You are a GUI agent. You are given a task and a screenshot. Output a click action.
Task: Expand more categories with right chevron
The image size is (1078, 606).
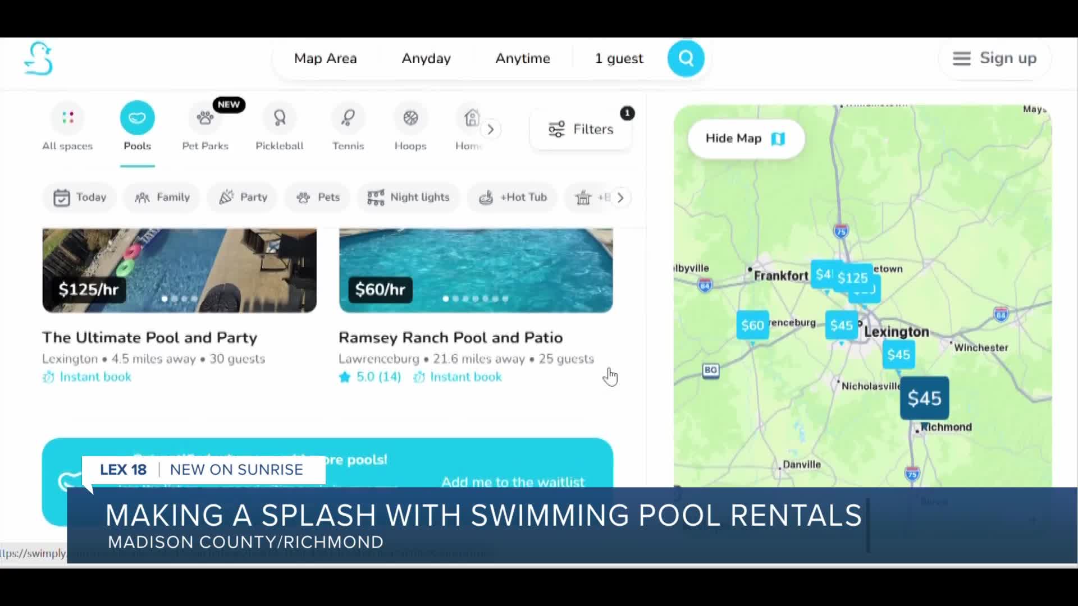click(491, 130)
